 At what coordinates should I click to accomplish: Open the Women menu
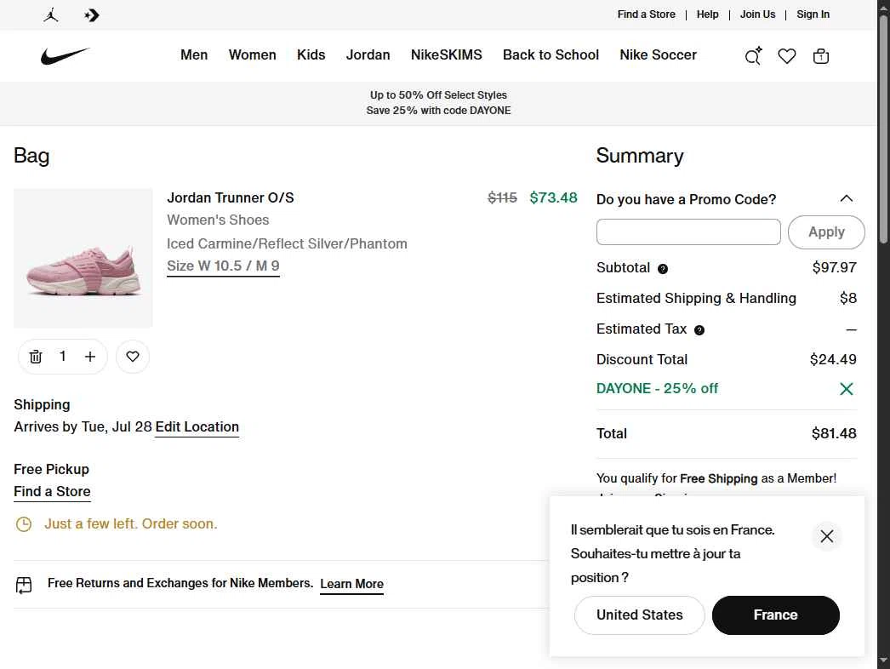pos(252,54)
